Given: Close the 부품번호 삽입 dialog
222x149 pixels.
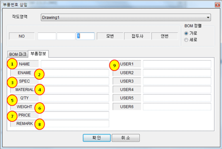Looking at the screenshot, I should coord(217,5).
